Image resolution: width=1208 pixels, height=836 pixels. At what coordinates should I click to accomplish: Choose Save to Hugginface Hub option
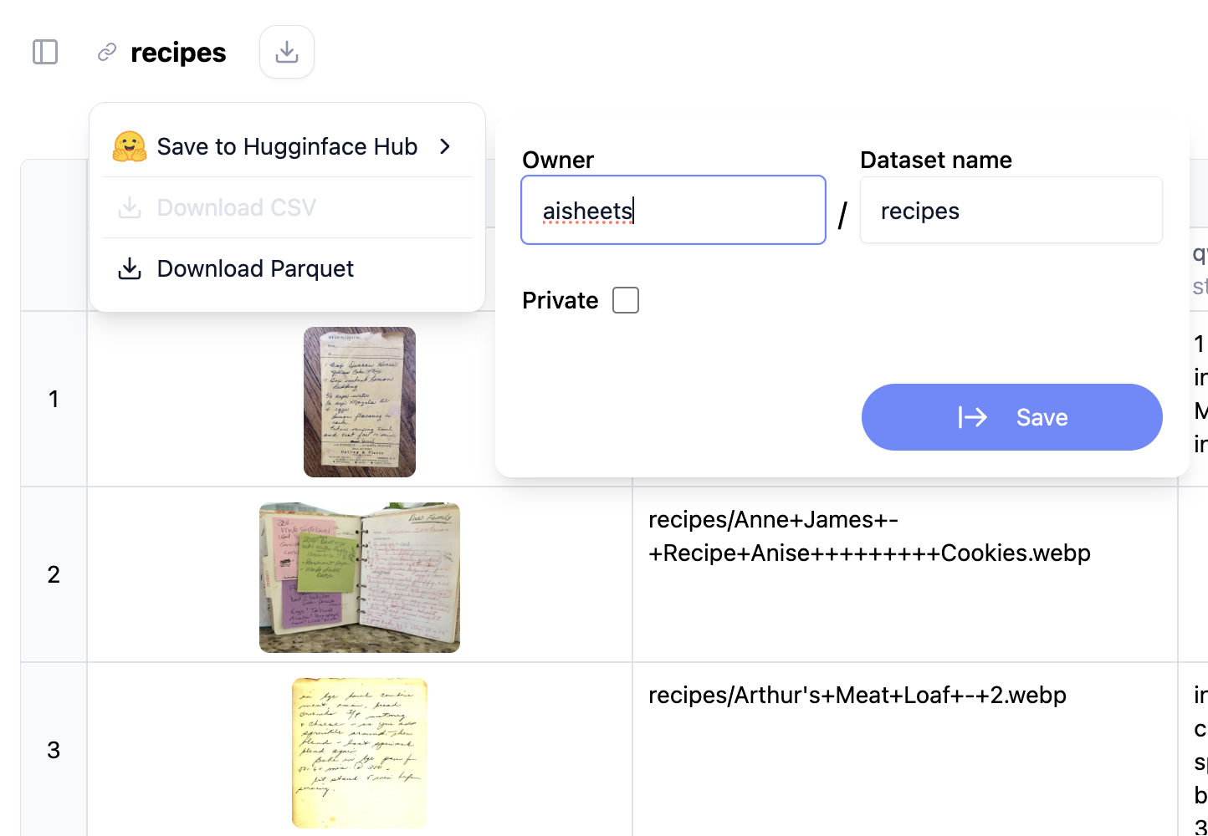pos(287,146)
